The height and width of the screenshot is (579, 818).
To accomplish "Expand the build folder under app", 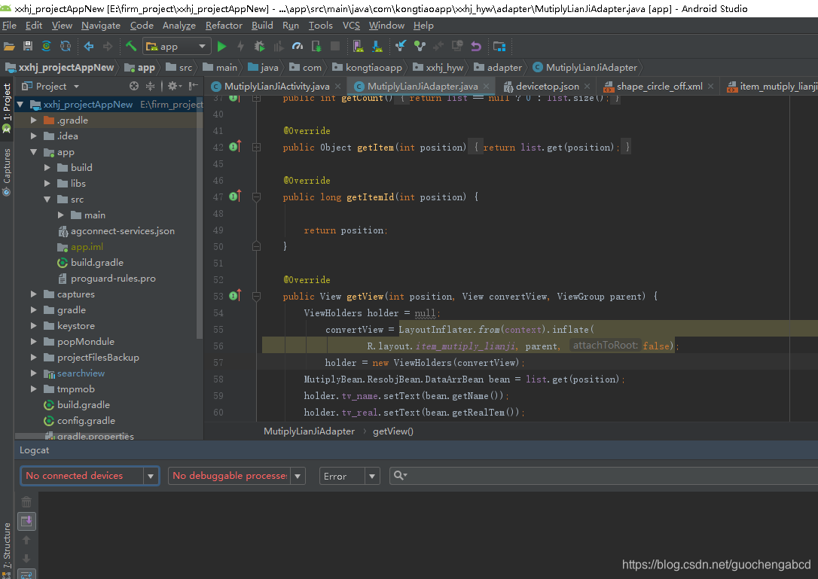I will pyautogui.click(x=47, y=167).
